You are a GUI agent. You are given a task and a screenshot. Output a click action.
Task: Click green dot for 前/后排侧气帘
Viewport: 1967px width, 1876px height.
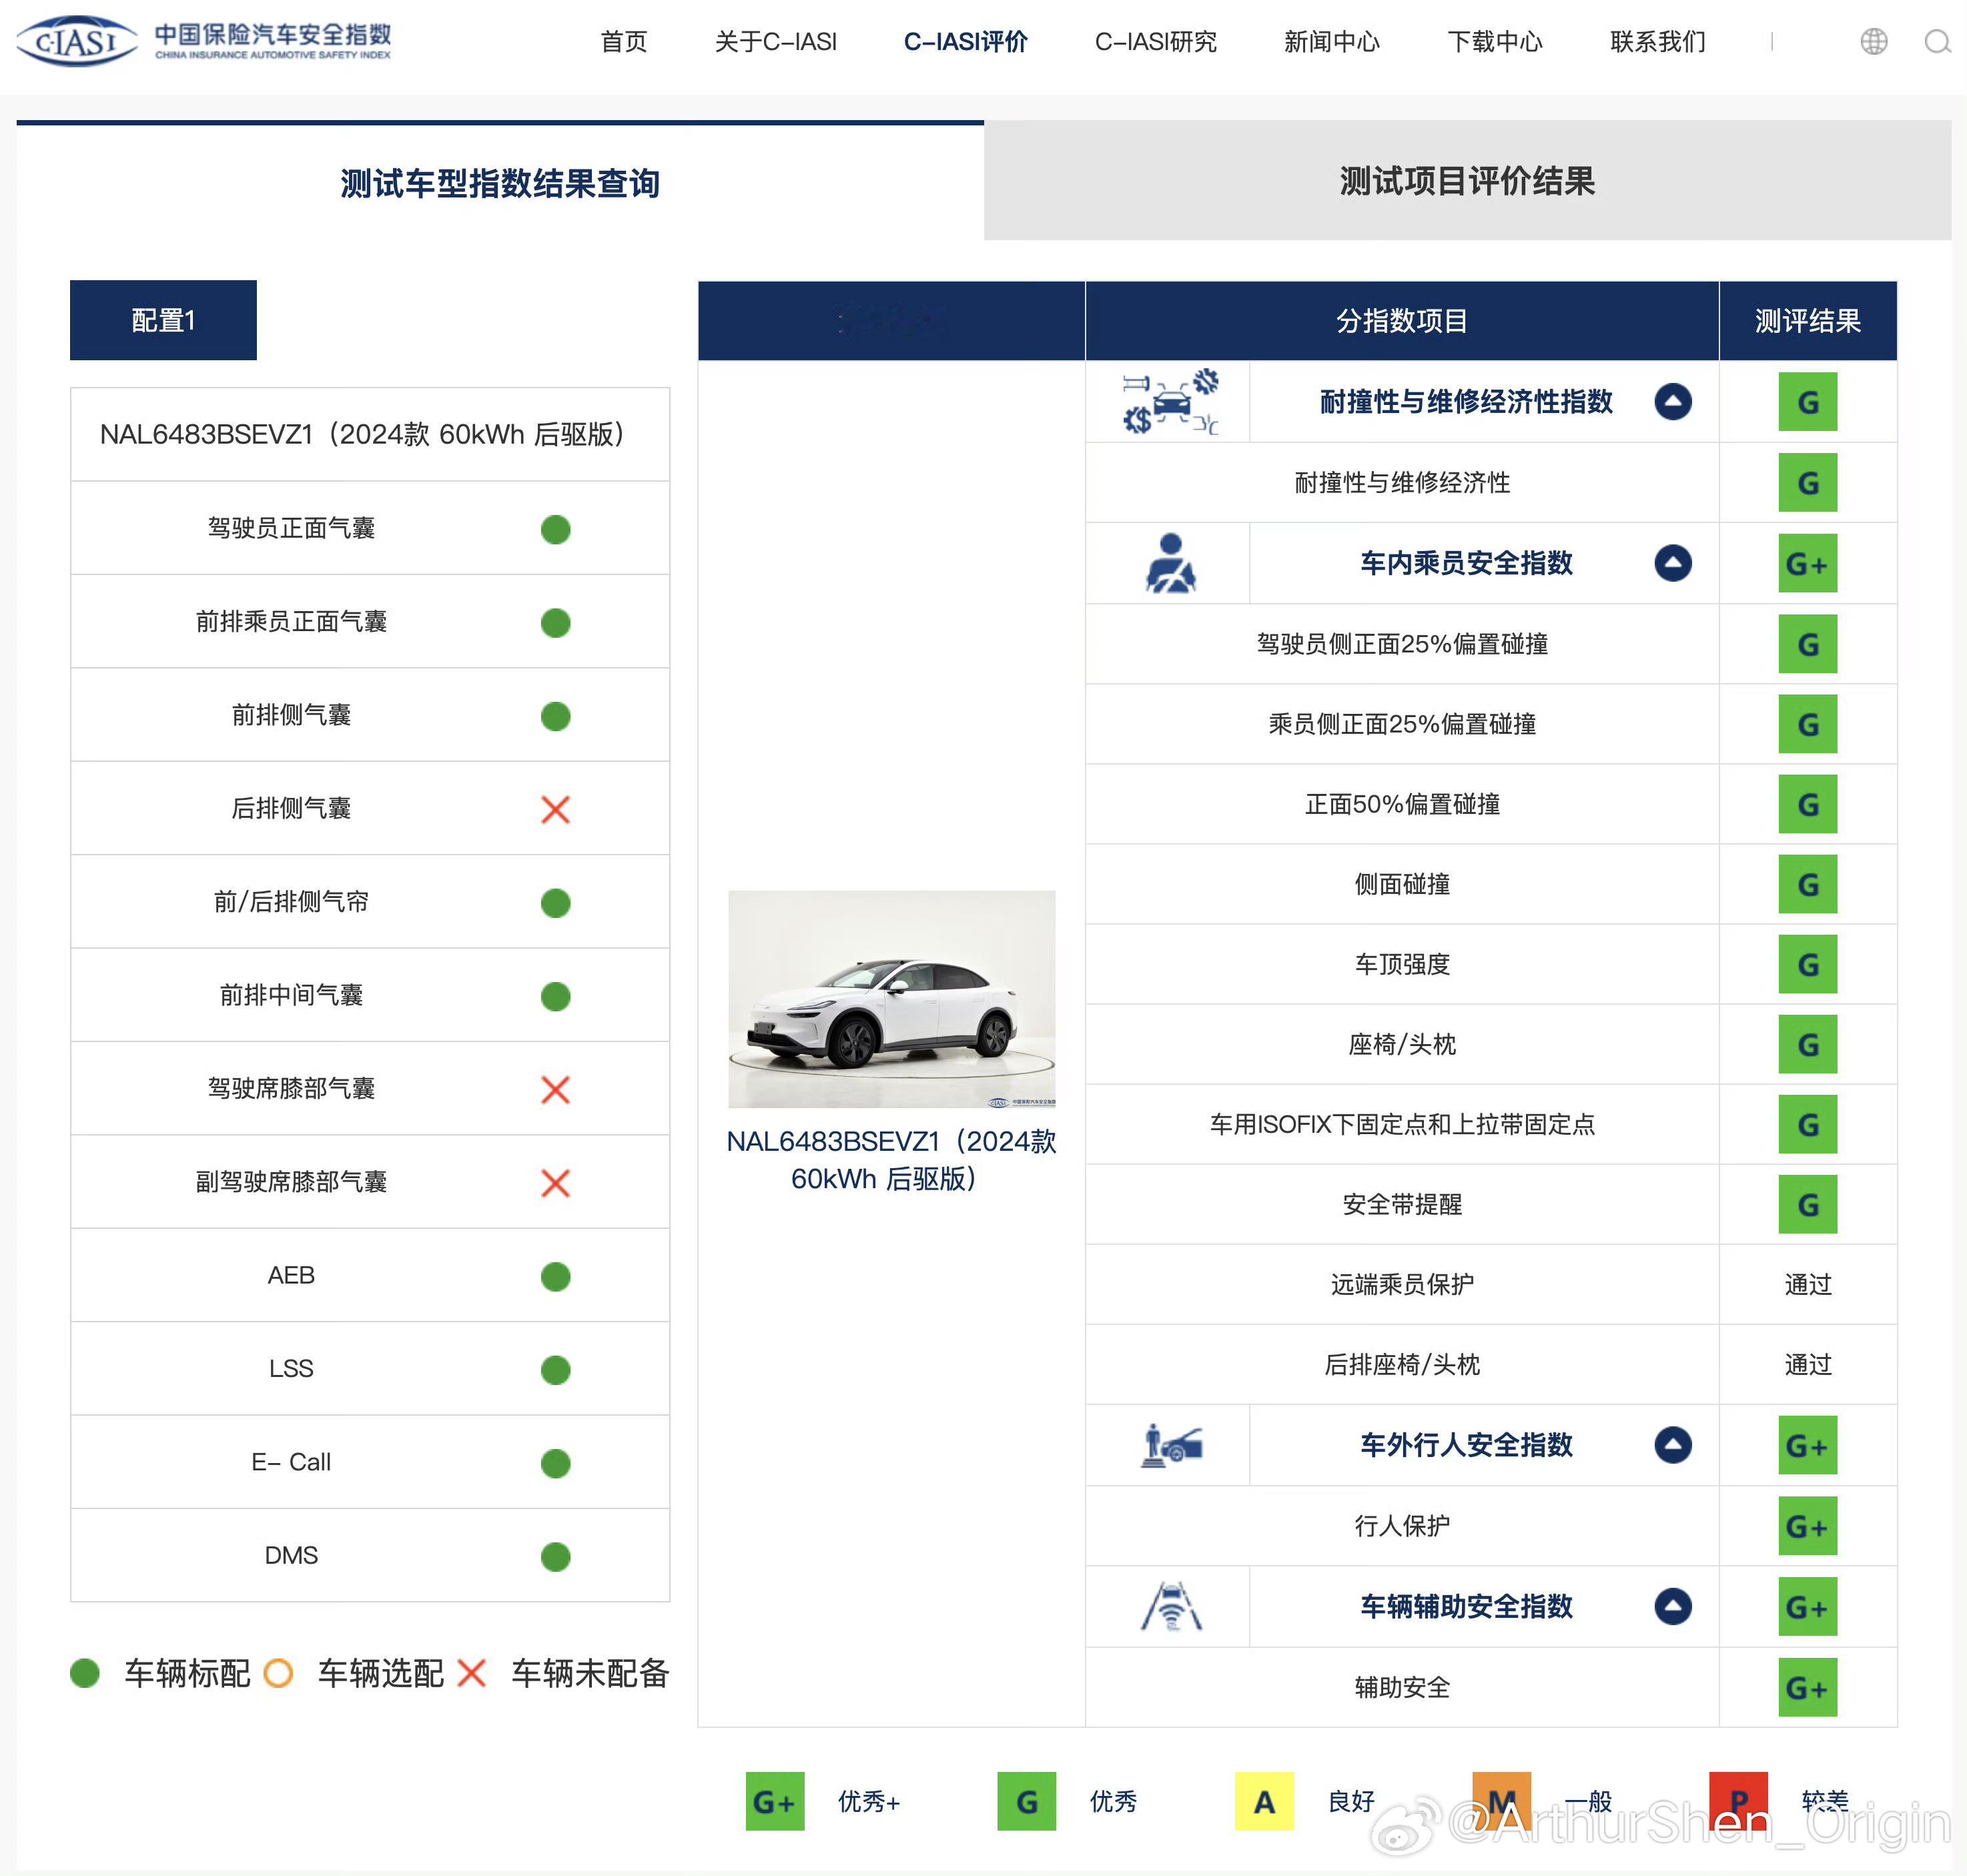tap(555, 903)
